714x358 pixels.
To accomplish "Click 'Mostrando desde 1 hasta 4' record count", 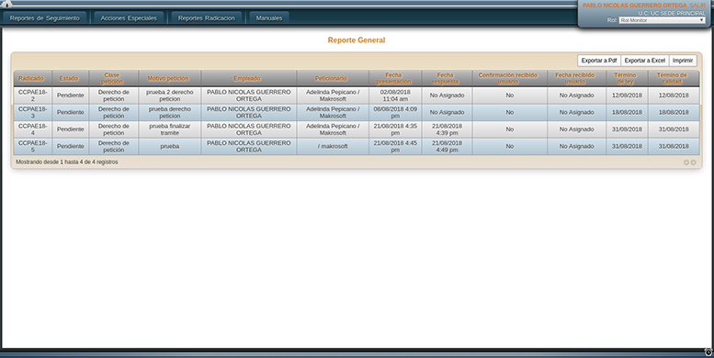I will point(67,162).
